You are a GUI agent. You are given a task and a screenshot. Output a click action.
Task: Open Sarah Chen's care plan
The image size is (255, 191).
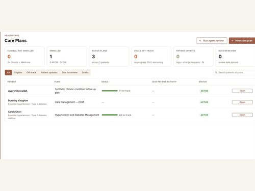242,115
